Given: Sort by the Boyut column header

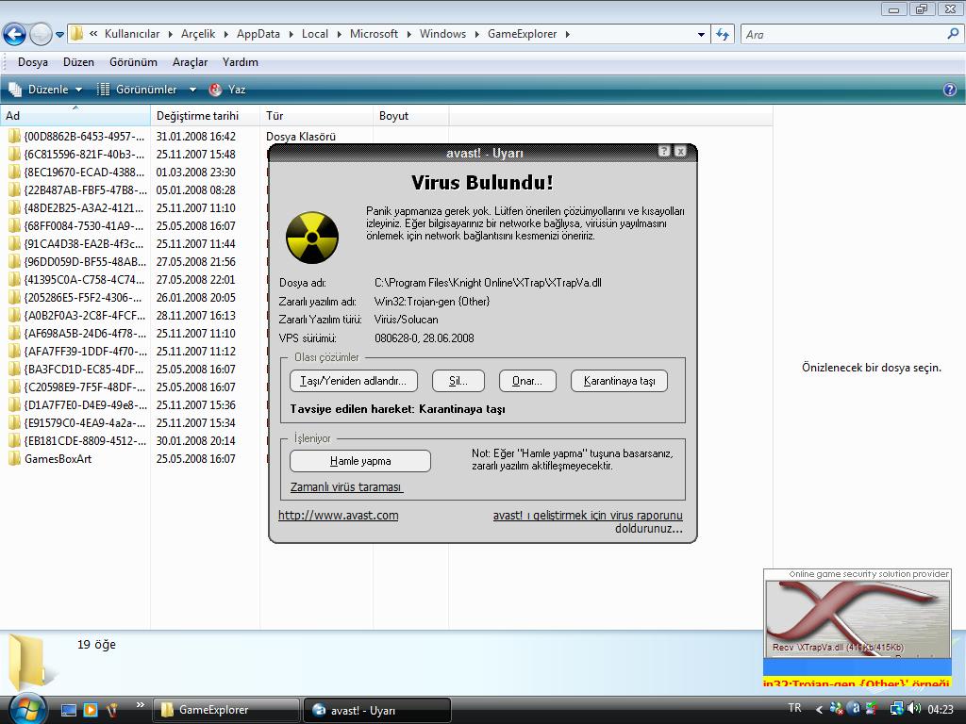Looking at the screenshot, I should click(x=411, y=116).
